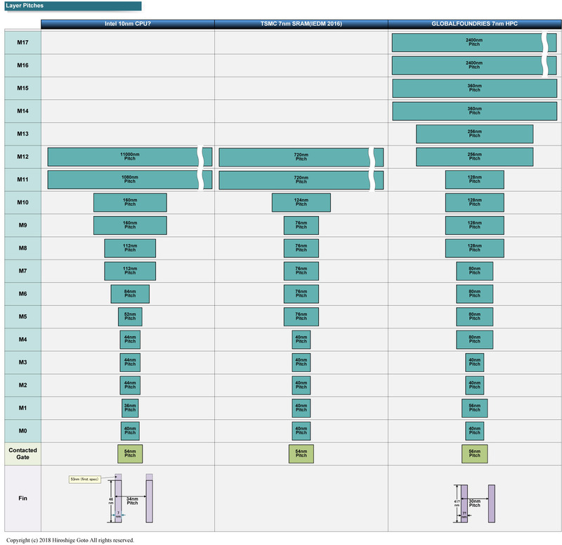Screen dimensions: 562x545
Task: Click the M13 row label
Action: 22,134
